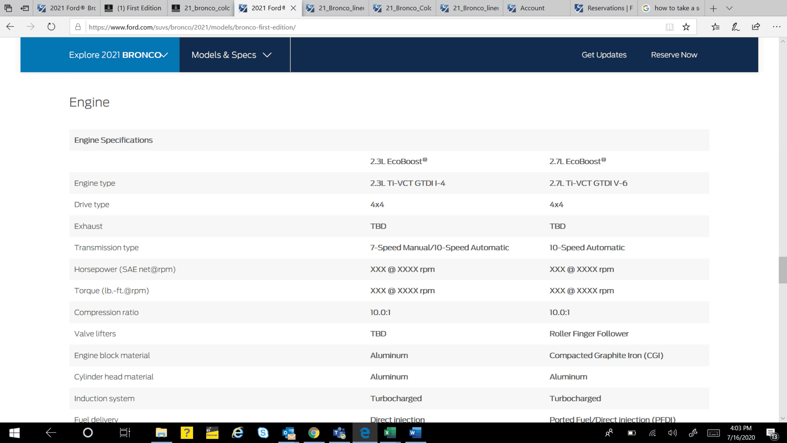Image resolution: width=787 pixels, height=443 pixels.
Task: Open Outlook from taskbar
Action: tap(289, 433)
